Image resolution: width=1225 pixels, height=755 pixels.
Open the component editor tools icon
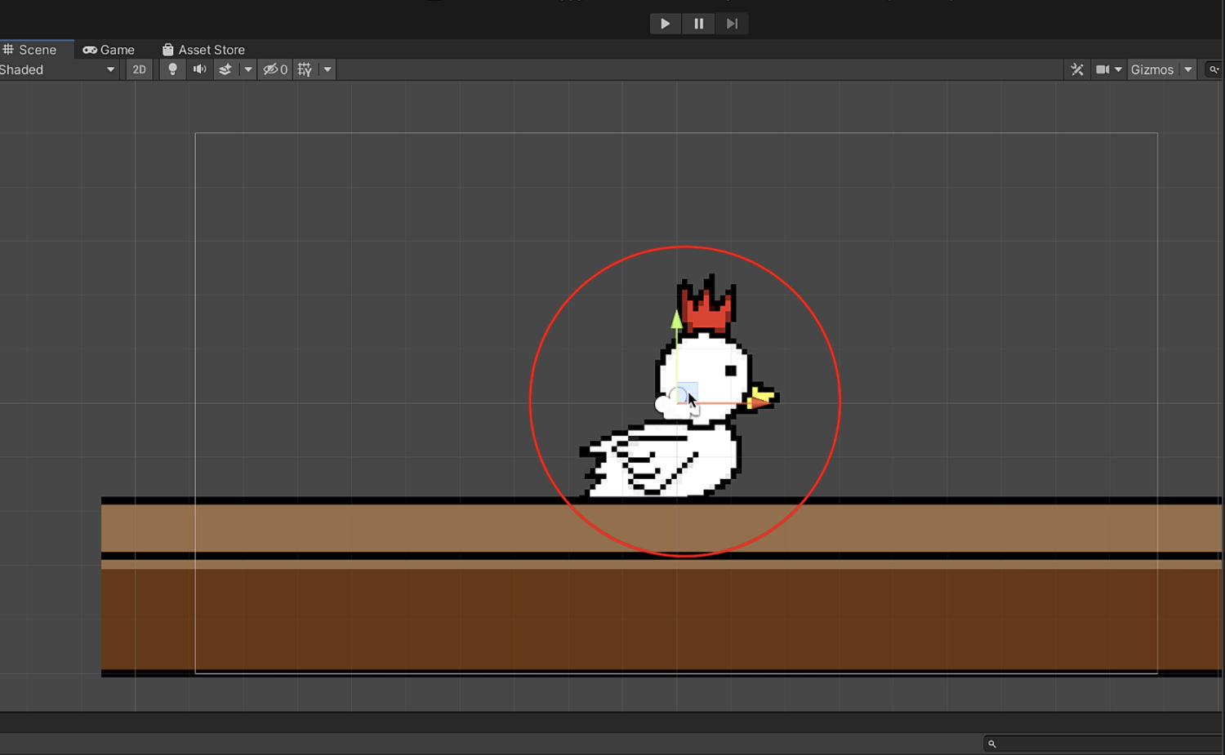coord(1077,69)
